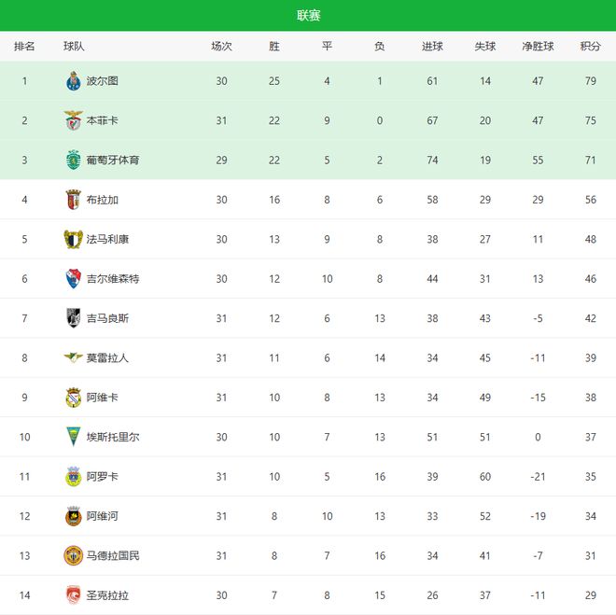This screenshot has height=615, width=616.
Task: Click the Arouca (阿罗卡) club crest
Action: click(x=73, y=476)
